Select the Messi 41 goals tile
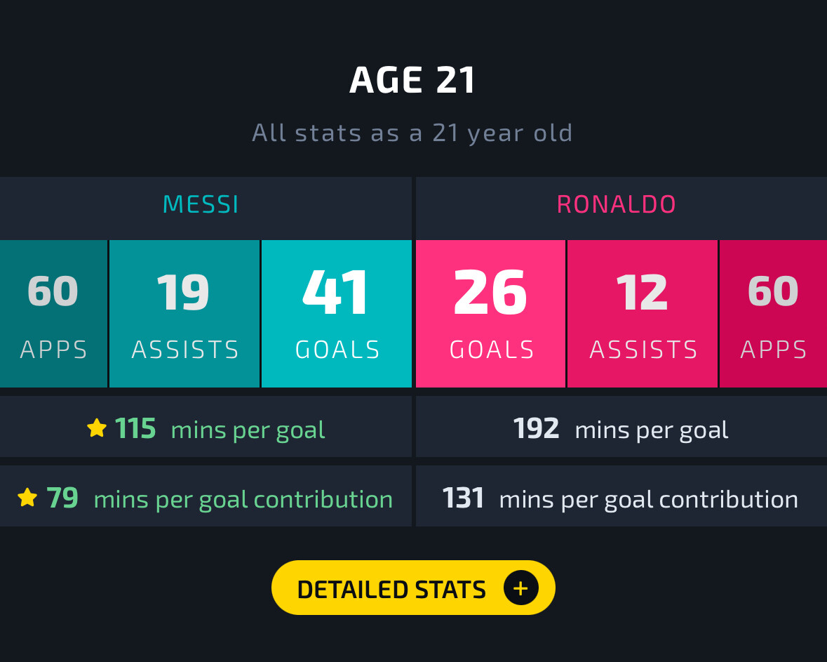Image resolution: width=827 pixels, height=662 pixels. (x=337, y=314)
